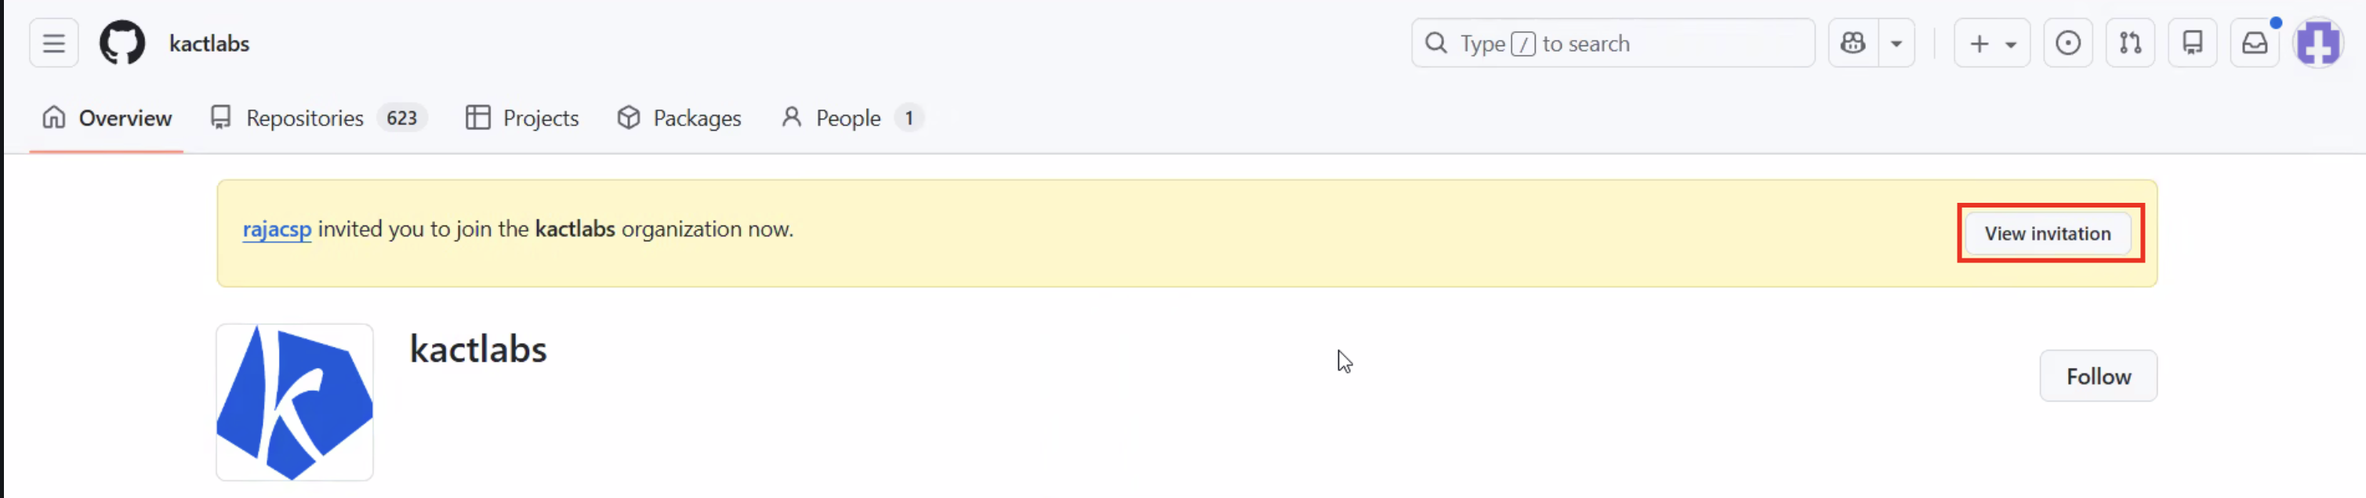The height and width of the screenshot is (498, 2366).
Task: Open the People tab
Action: pos(851,118)
